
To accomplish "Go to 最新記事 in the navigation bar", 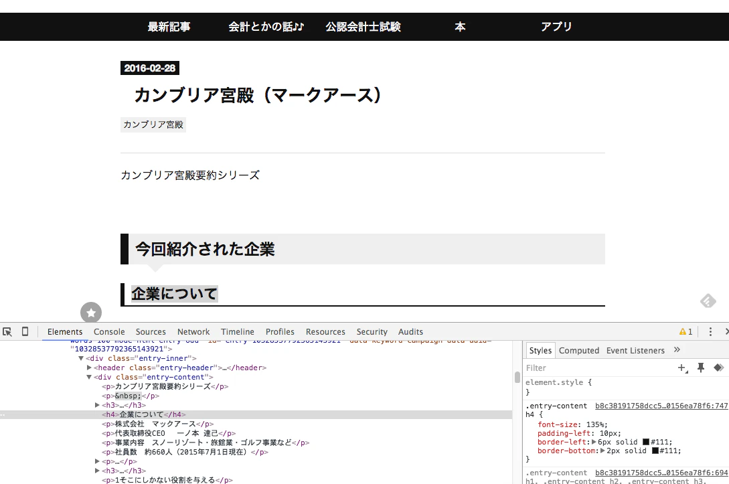I will [169, 27].
